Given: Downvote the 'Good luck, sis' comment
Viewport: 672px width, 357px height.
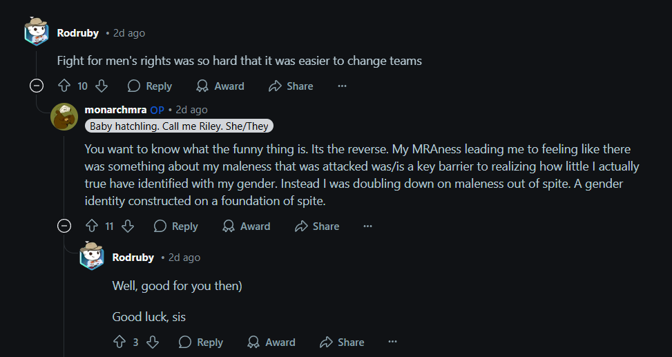Looking at the screenshot, I should point(153,342).
